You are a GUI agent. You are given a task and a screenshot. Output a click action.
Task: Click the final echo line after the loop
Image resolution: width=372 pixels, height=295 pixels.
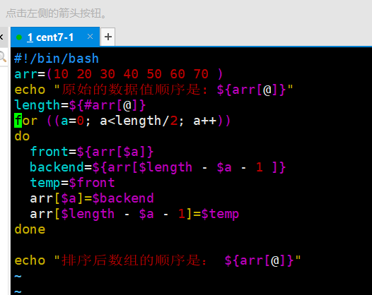click(158, 260)
